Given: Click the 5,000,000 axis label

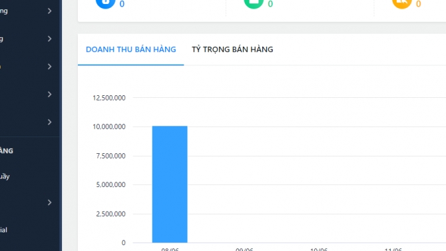Looking at the screenshot, I should coord(111,184).
